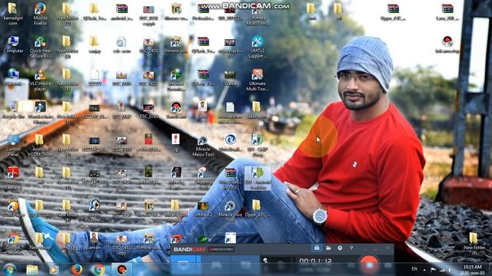Viewport: 492px width, 276px height.
Task: Click the Bandicam Unregistered label
Action: (221, 249)
